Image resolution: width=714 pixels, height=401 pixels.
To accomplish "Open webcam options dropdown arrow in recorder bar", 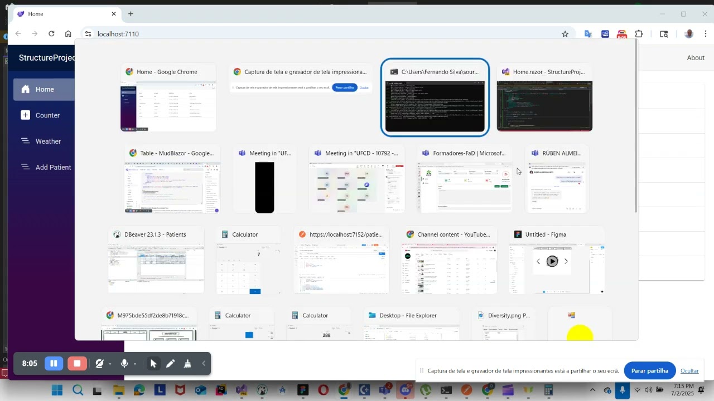I will (110, 364).
